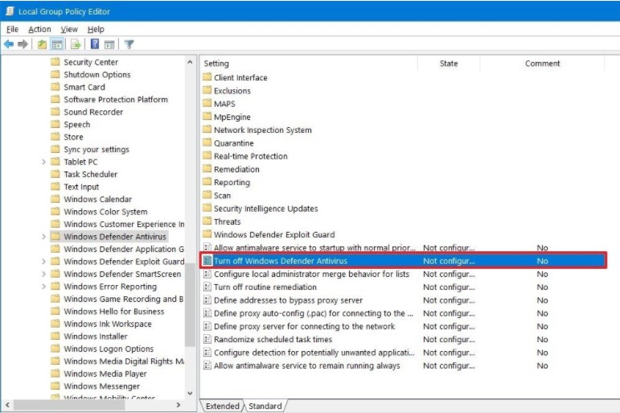Viewport: 620px width, 413px height.
Task: Click the Forward arrow in the toolbar
Action: [23, 44]
